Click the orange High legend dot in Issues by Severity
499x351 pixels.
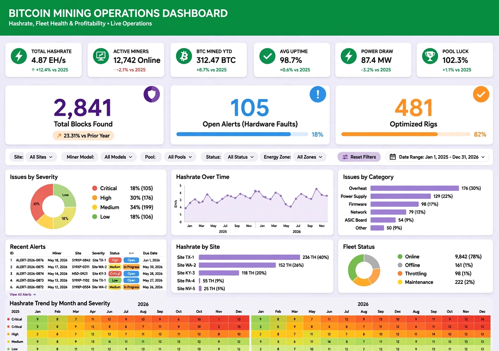[x=95, y=198]
